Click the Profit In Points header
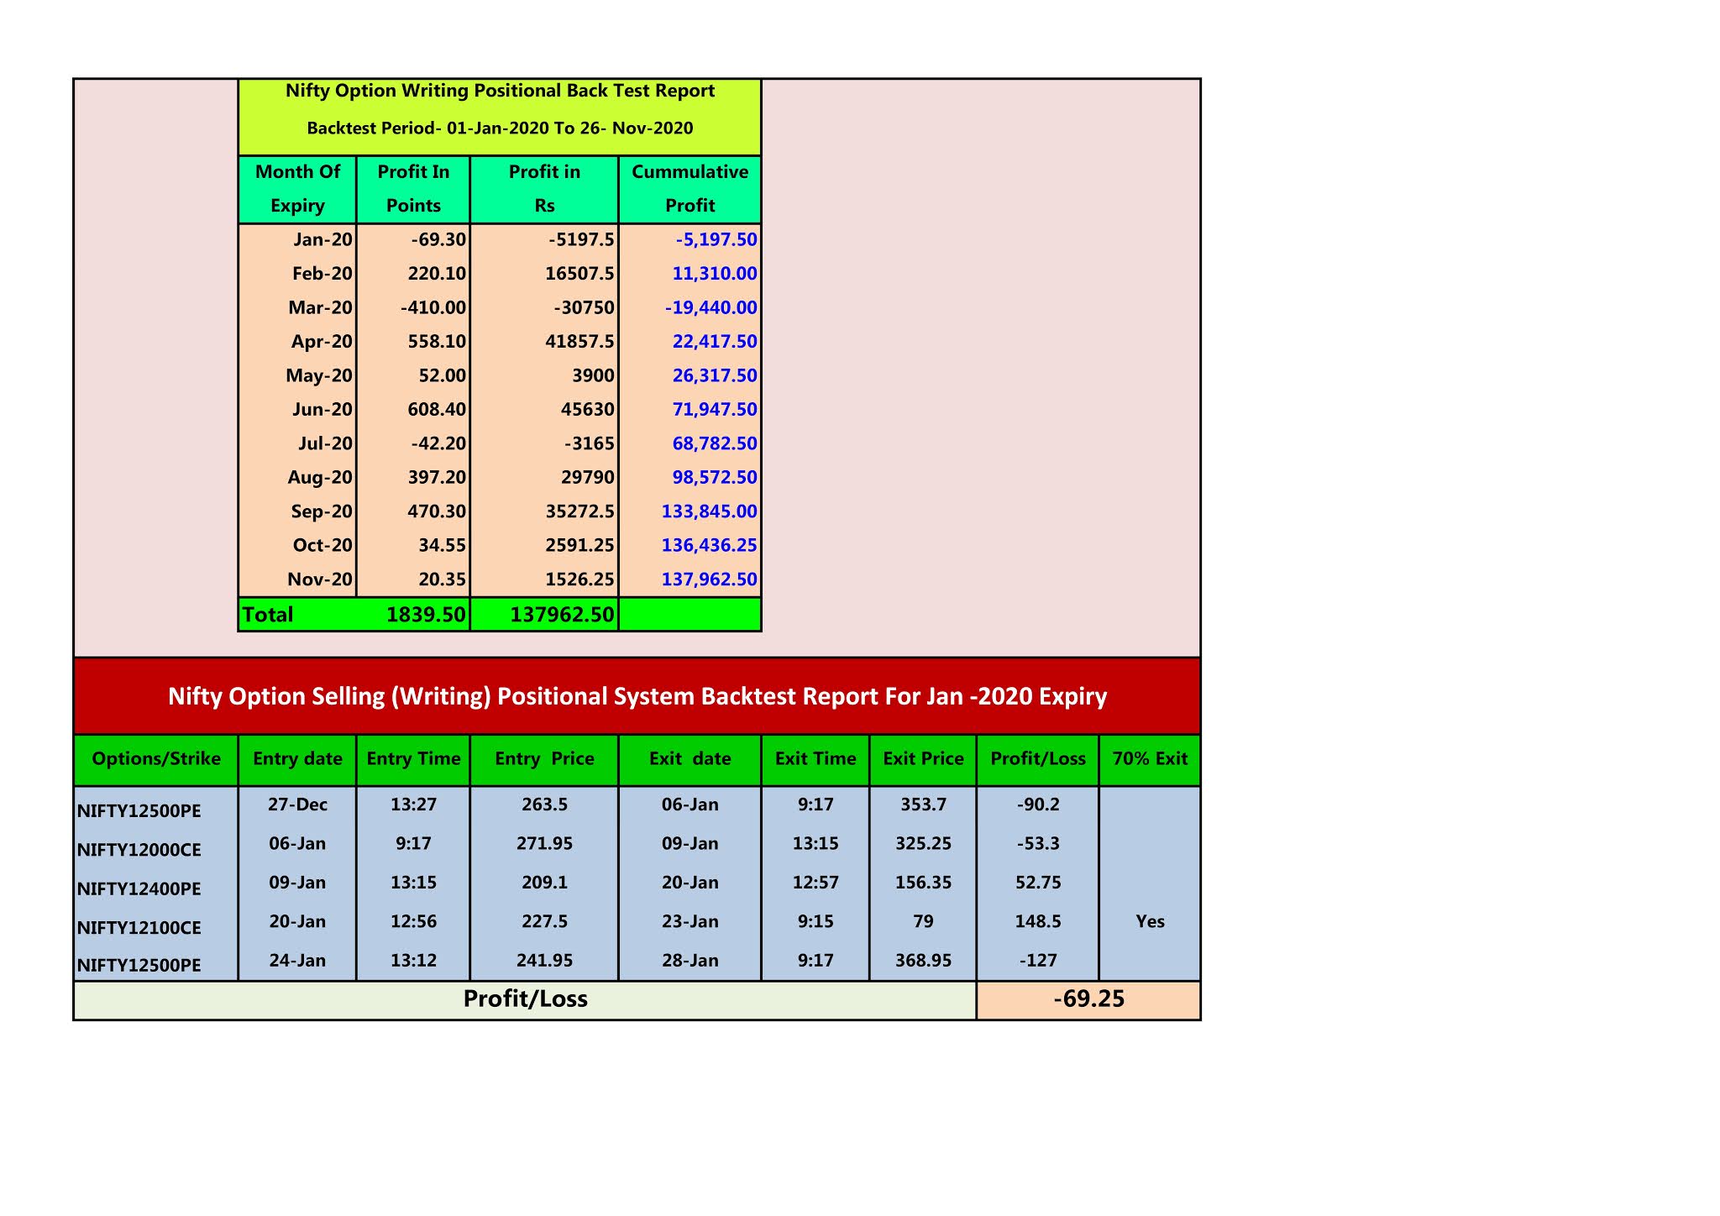This screenshot has height=1216, width=1720. coord(415,188)
